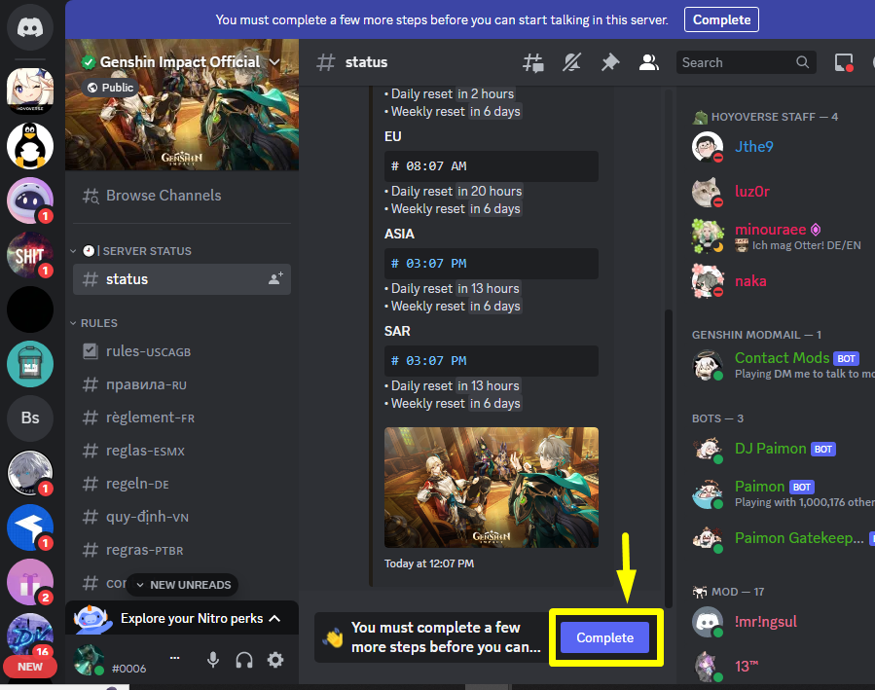Click the ASIA time 03:07 PM code block

point(492,264)
